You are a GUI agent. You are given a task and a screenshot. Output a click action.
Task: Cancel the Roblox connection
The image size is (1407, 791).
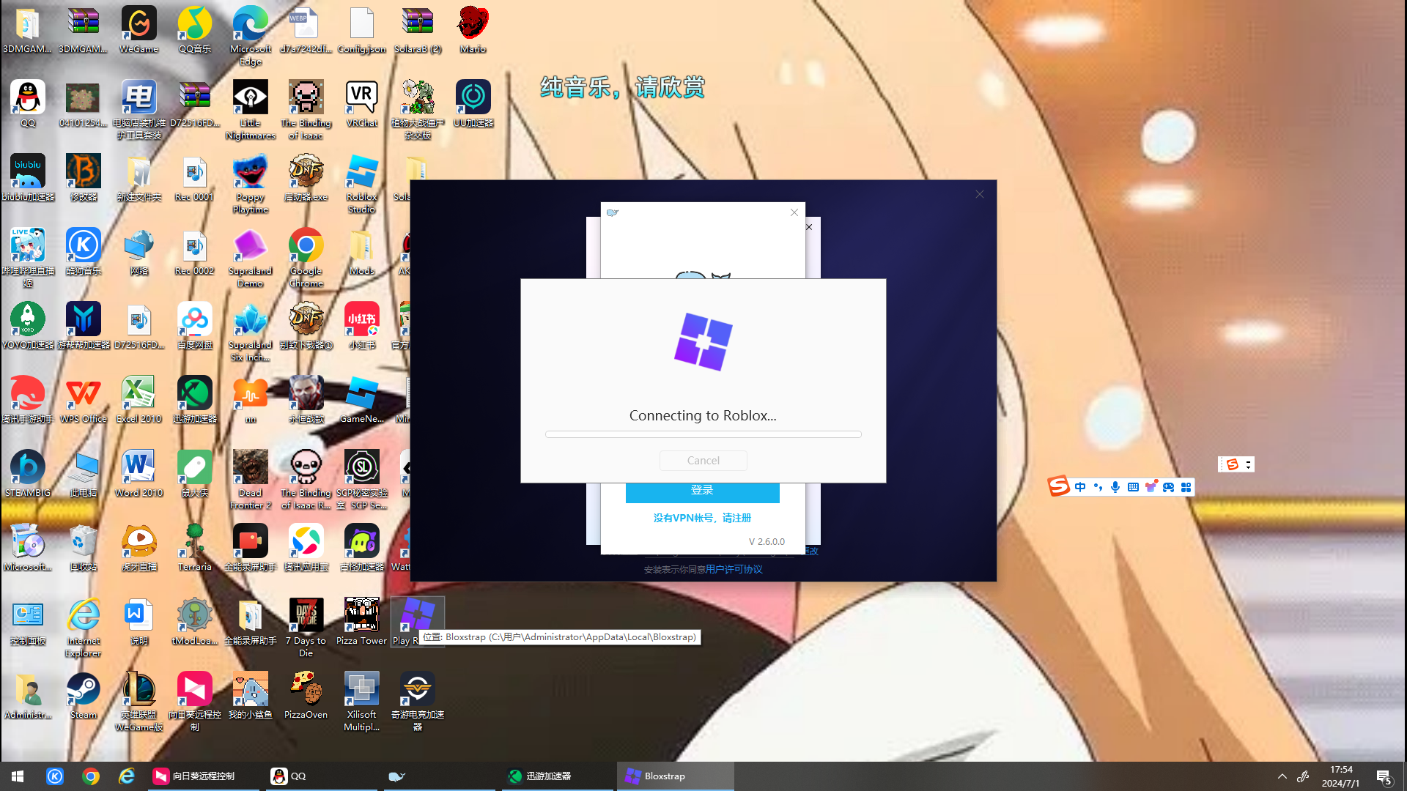pyautogui.click(x=703, y=460)
